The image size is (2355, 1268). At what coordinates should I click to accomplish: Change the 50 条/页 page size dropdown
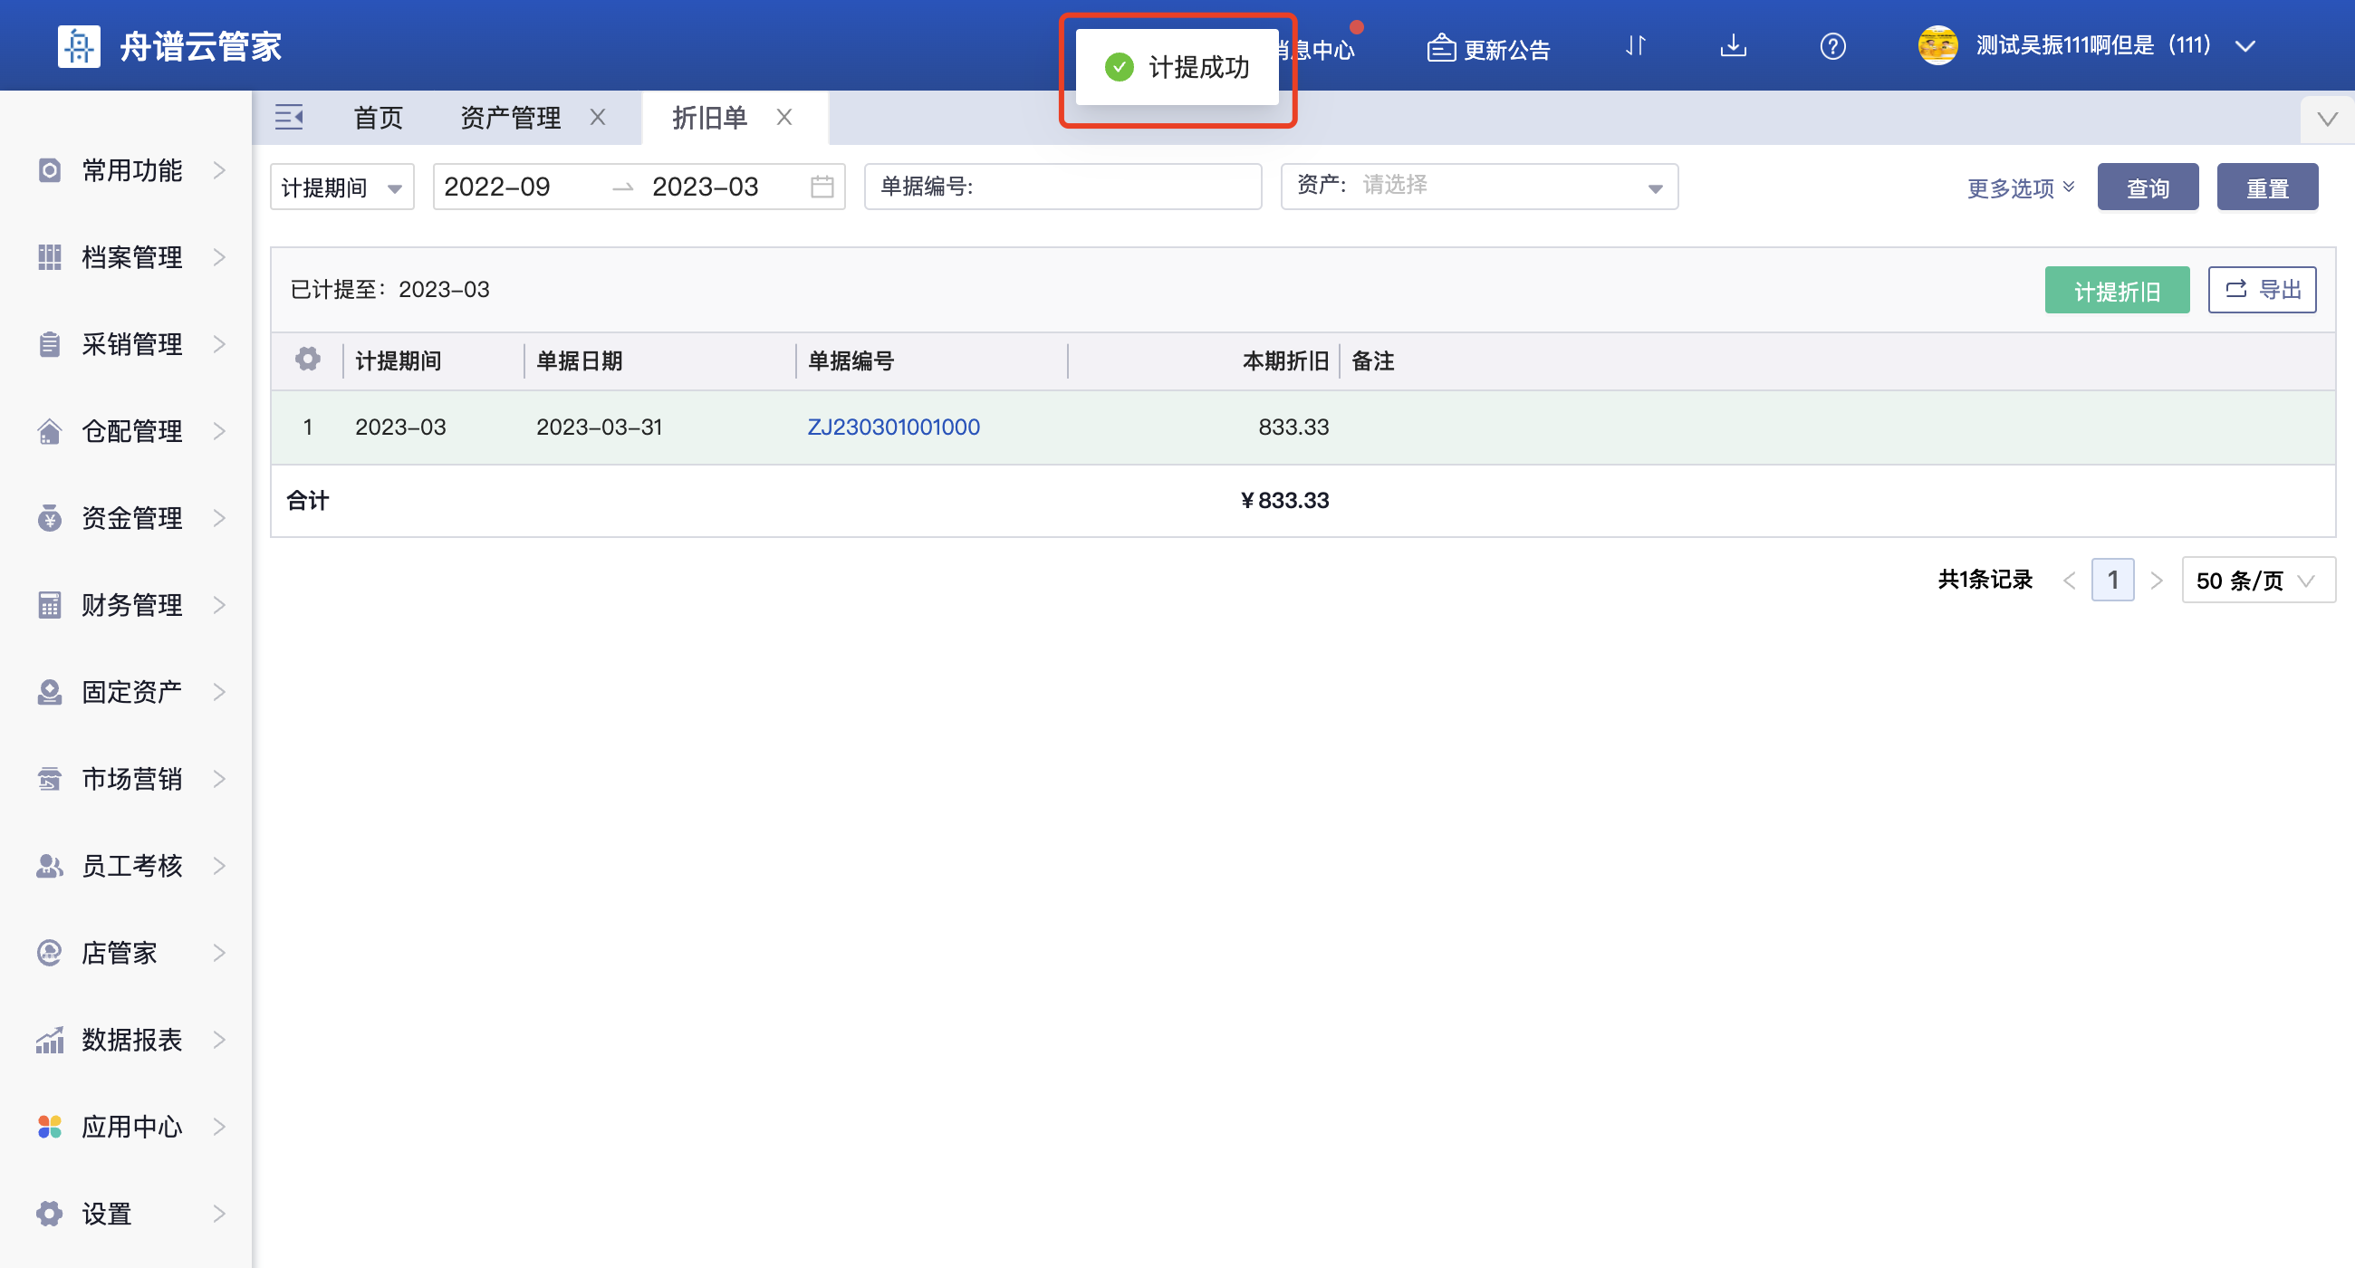coord(2256,580)
